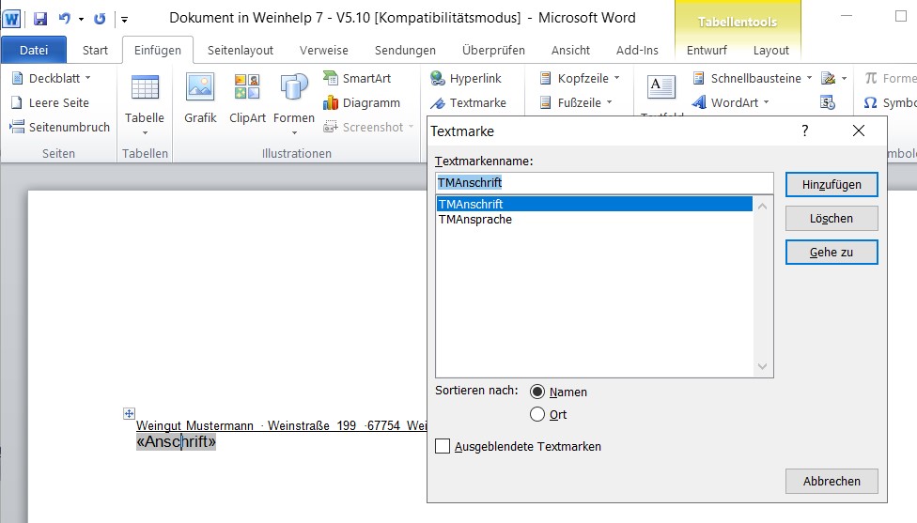
Task: Open the Grafik picture insert tool
Action: (200, 100)
